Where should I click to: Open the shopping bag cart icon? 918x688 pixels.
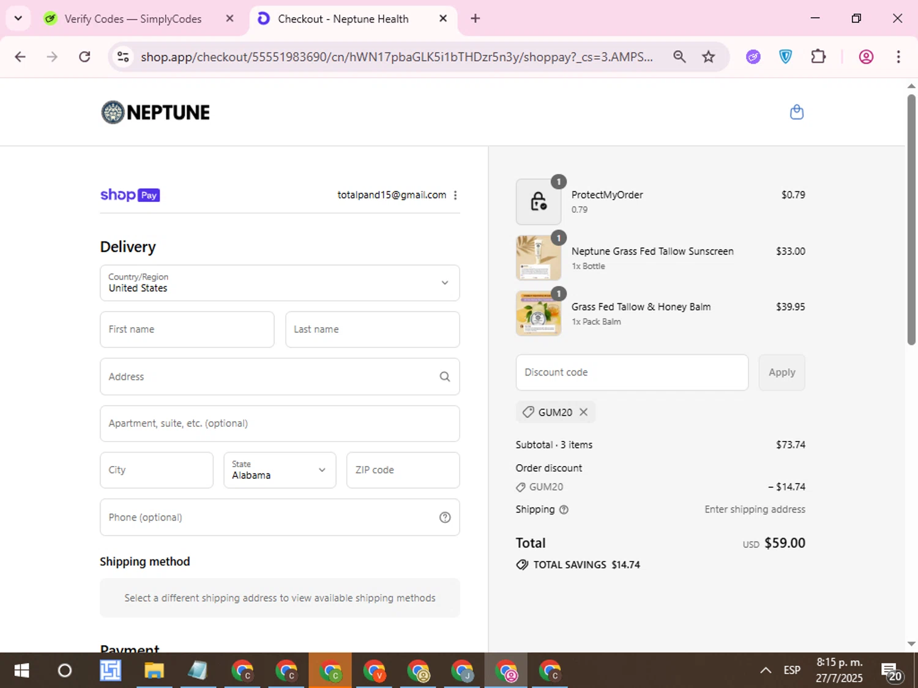796,112
